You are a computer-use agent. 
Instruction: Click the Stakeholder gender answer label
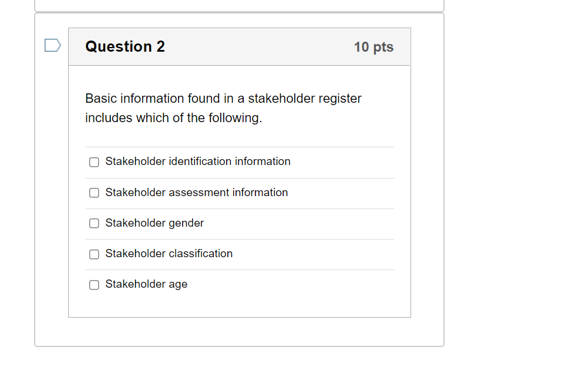[x=154, y=223]
